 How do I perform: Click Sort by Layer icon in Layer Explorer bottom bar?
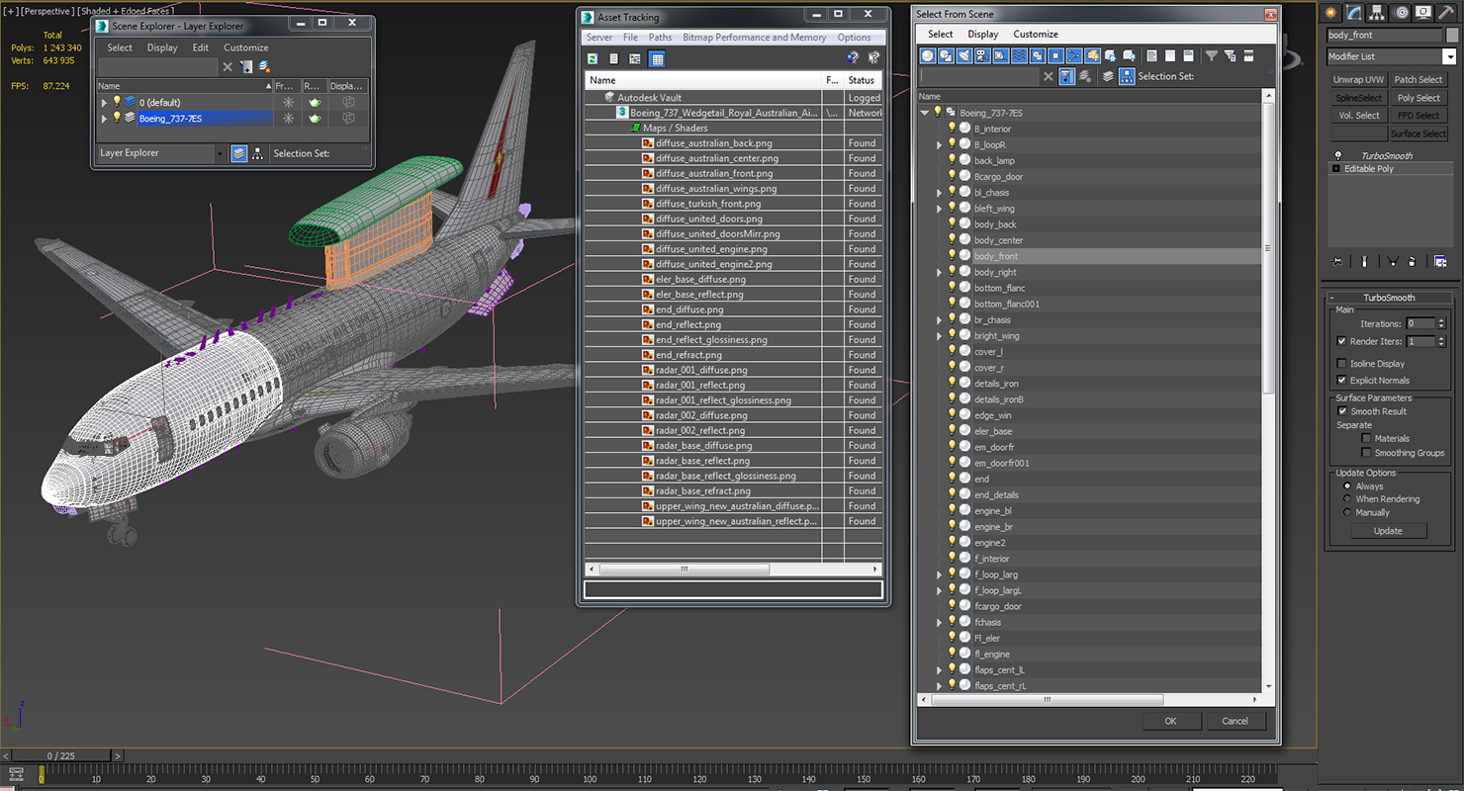coord(238,153)
